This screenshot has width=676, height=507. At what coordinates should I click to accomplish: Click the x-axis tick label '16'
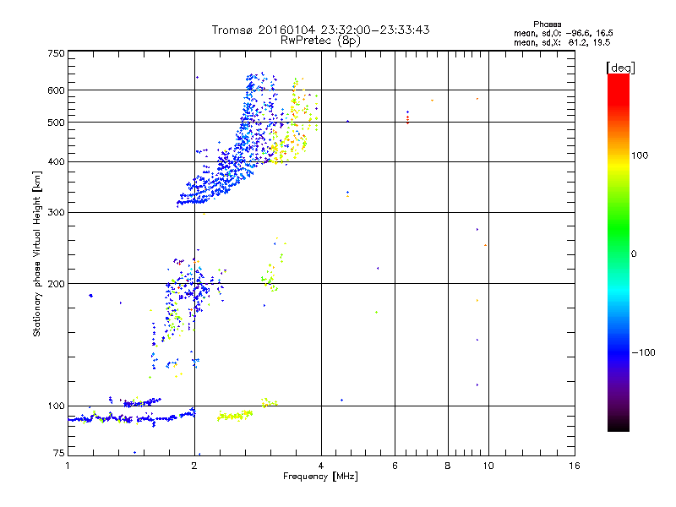pyautogui.click(x=575, y=466)
